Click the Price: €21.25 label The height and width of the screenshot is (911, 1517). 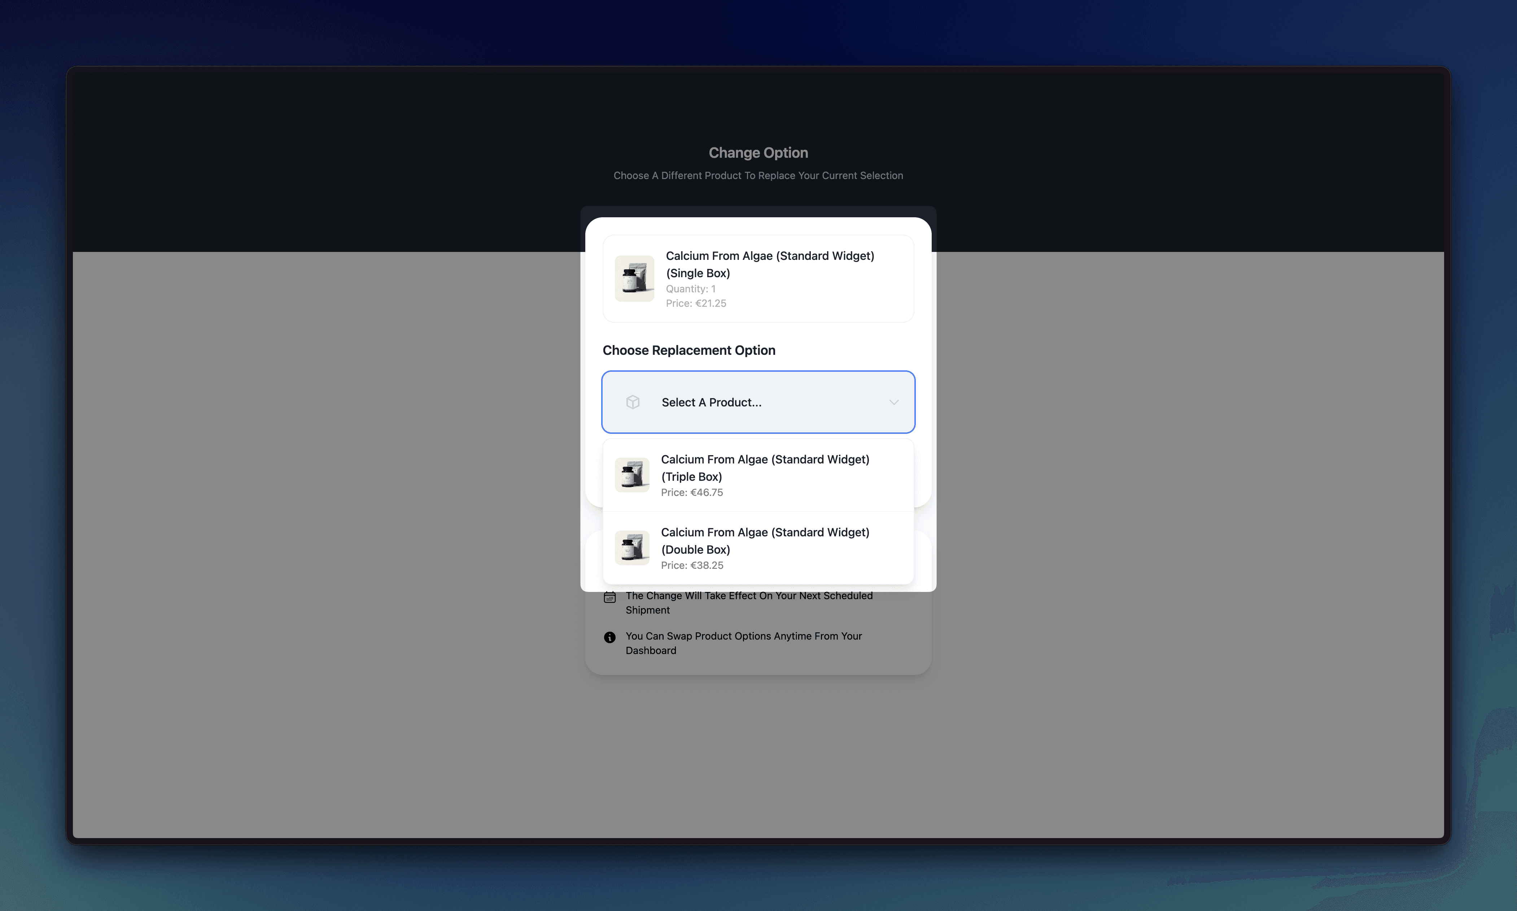pos(696,303)
